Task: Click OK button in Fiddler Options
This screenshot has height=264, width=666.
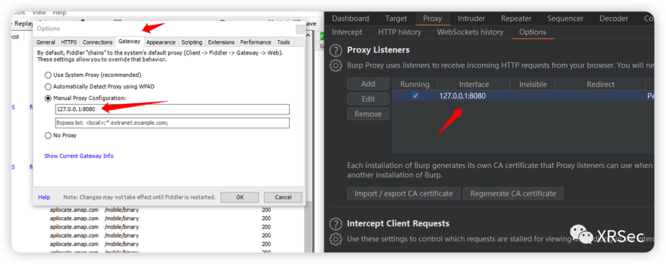Action: point(239,198)
